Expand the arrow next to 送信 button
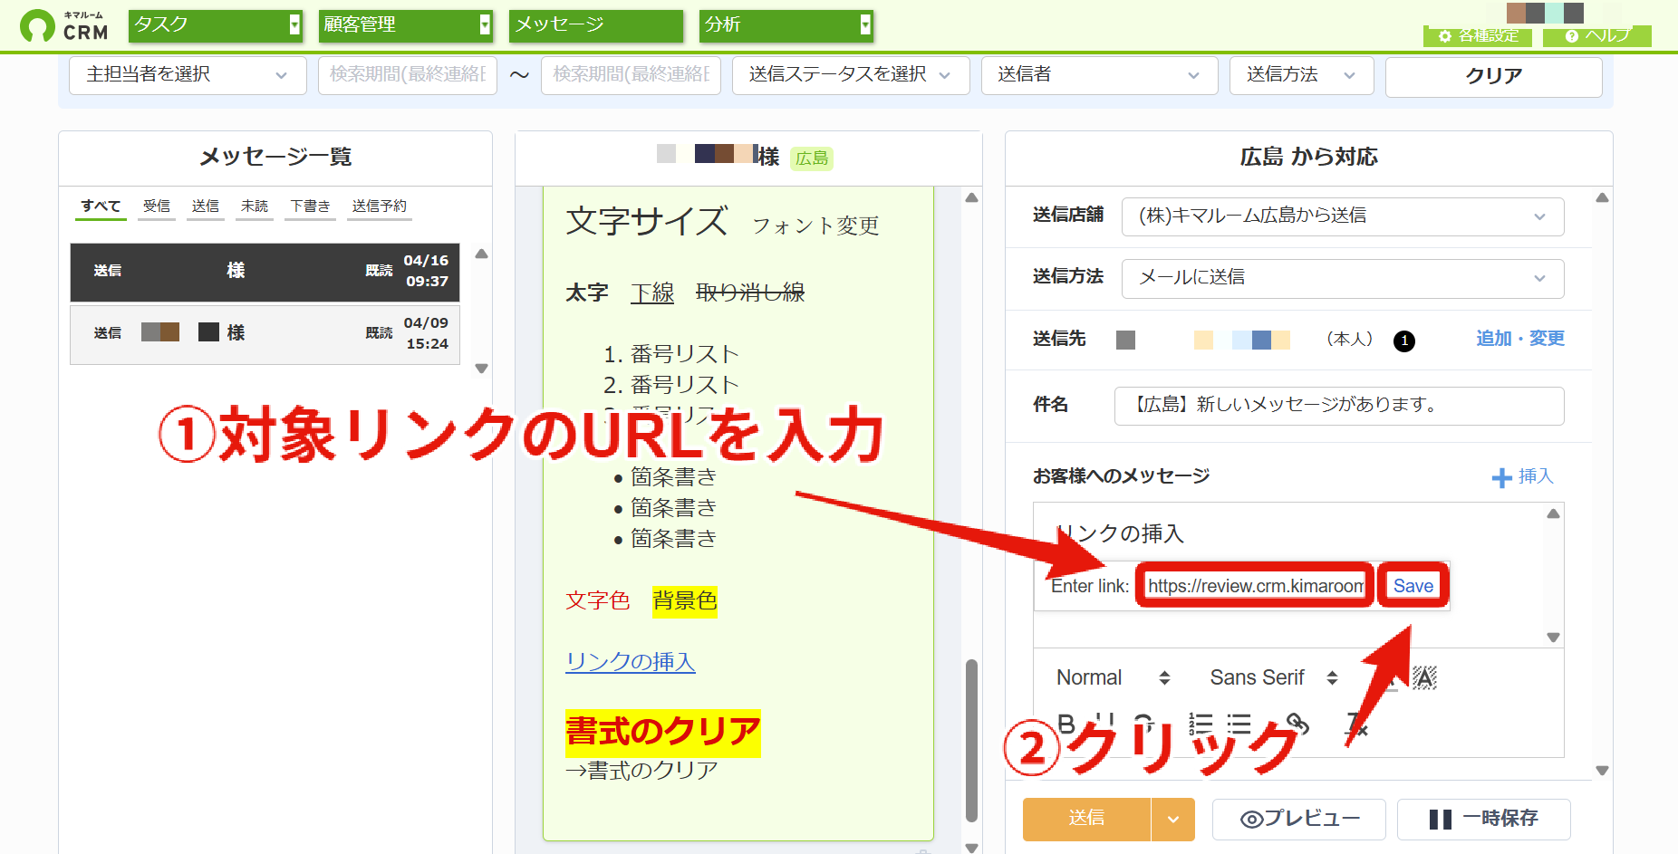 pos(1173,820)
